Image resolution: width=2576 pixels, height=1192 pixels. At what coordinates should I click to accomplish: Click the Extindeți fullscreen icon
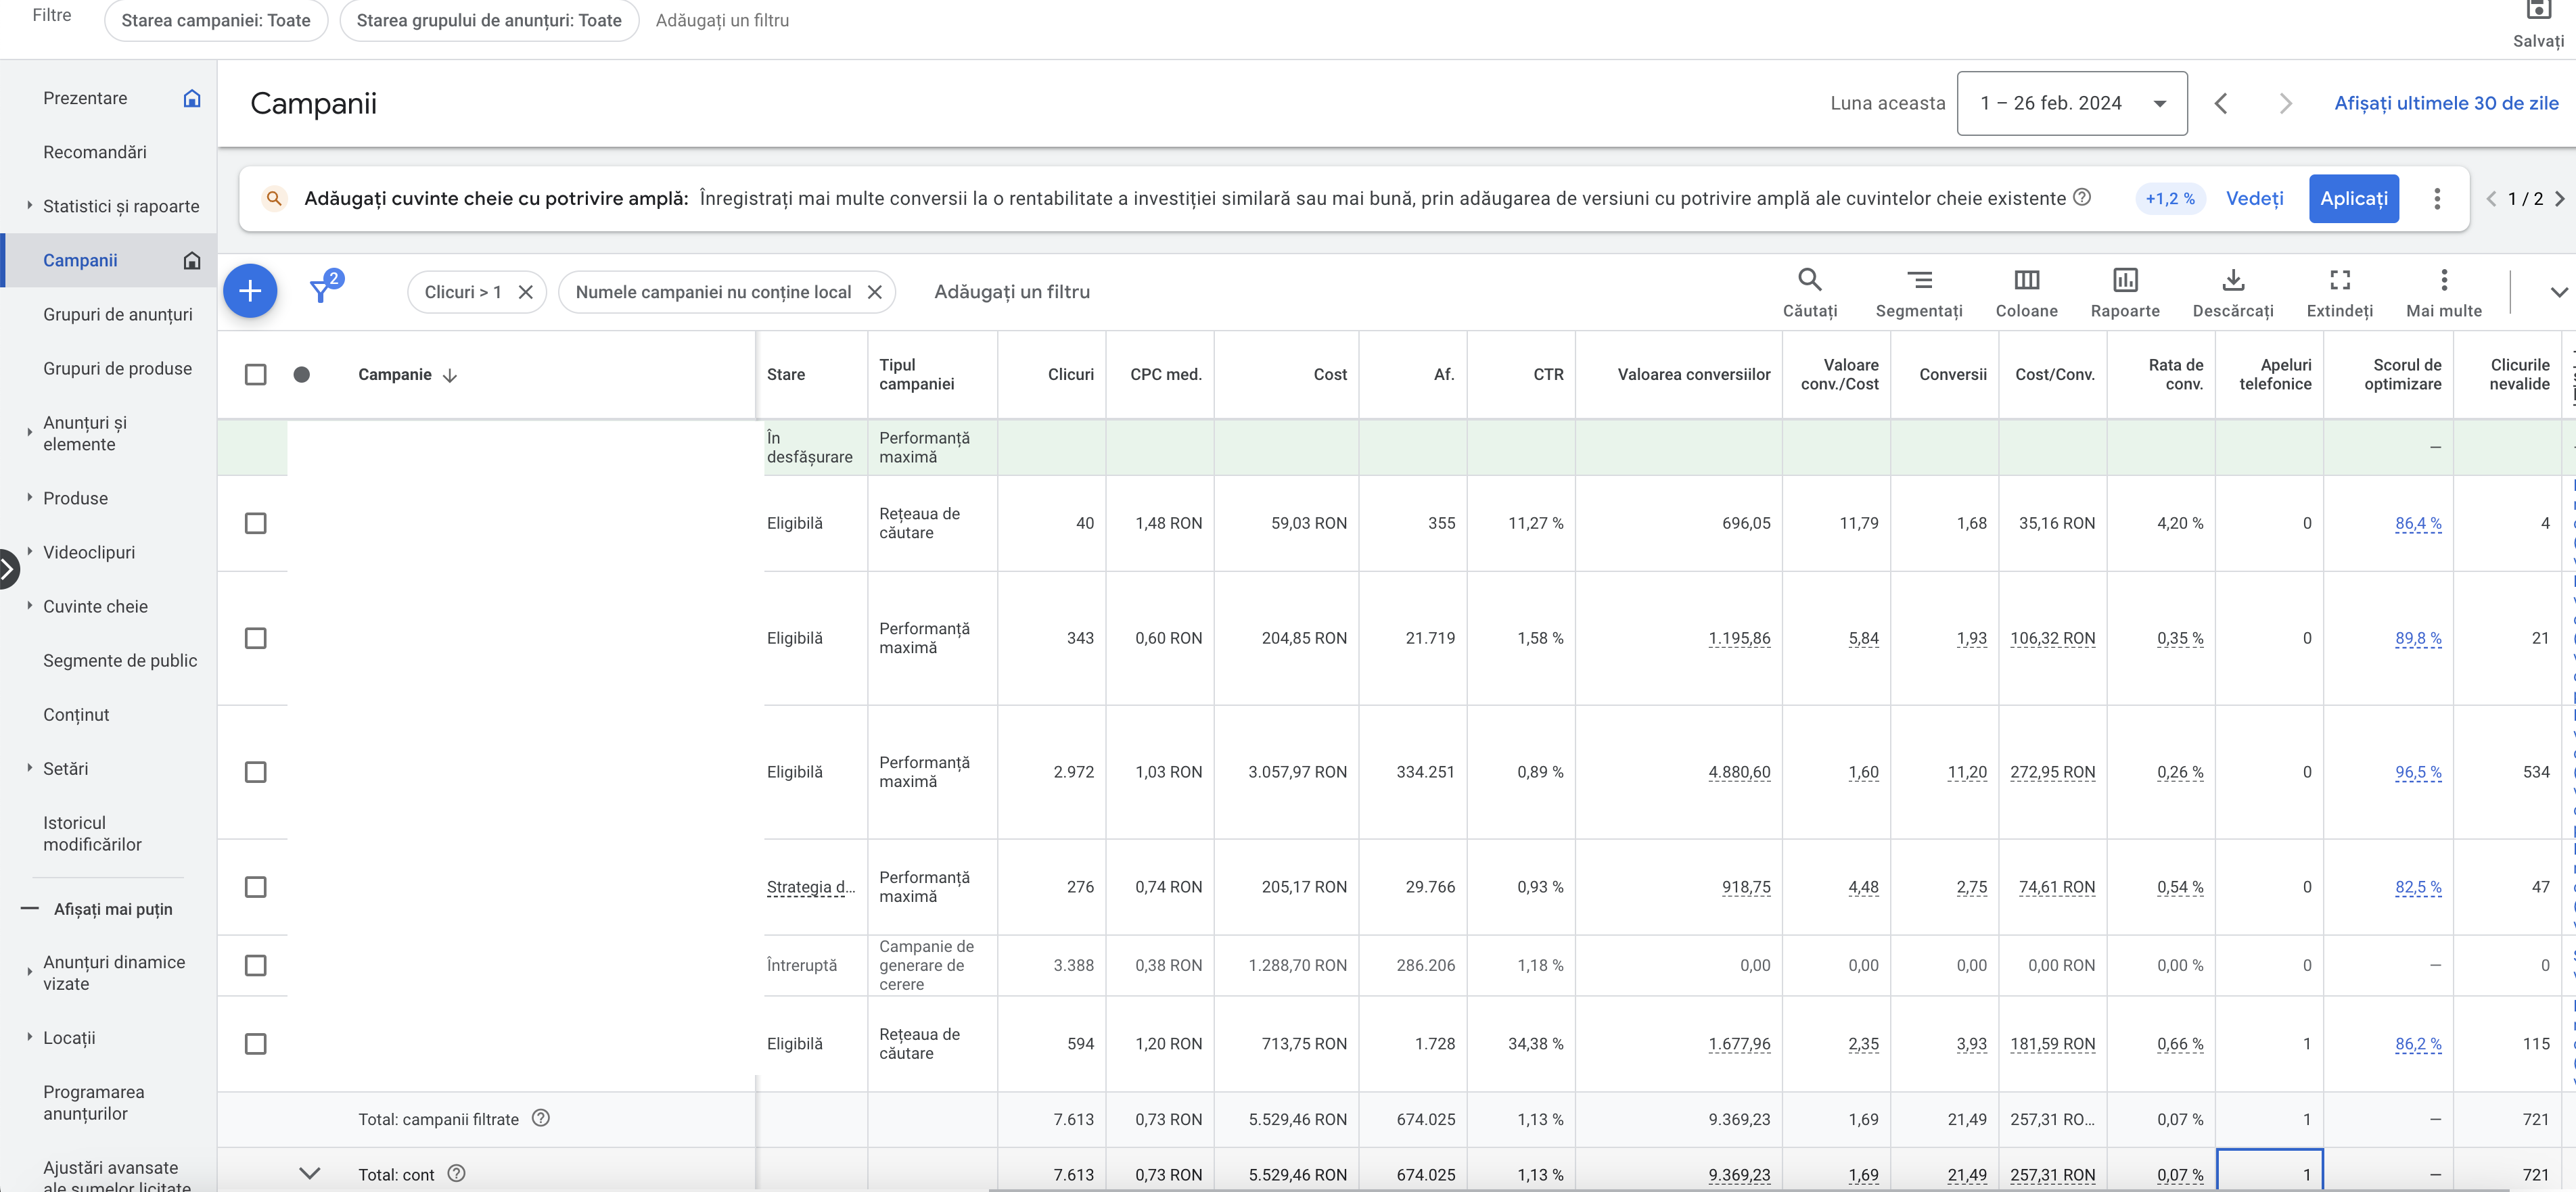(x=2339, y=280)
